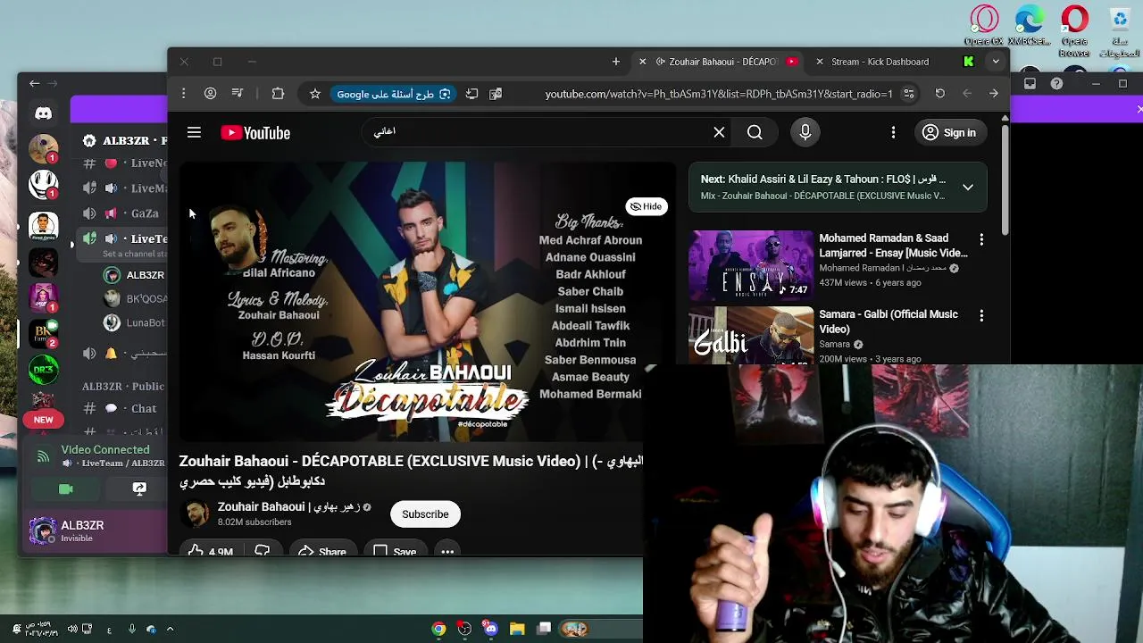This screenshot has width=1143, height=643.
Task: Open Samara - Galbi video title link
Action: [x=889, y=321]
